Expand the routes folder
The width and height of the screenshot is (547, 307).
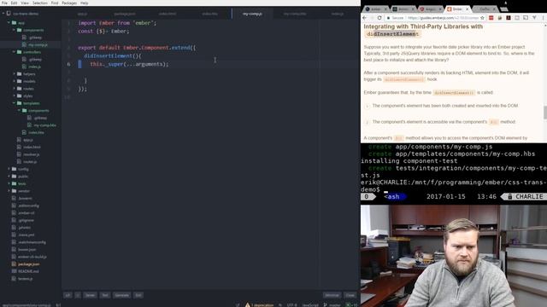[14, 89]
